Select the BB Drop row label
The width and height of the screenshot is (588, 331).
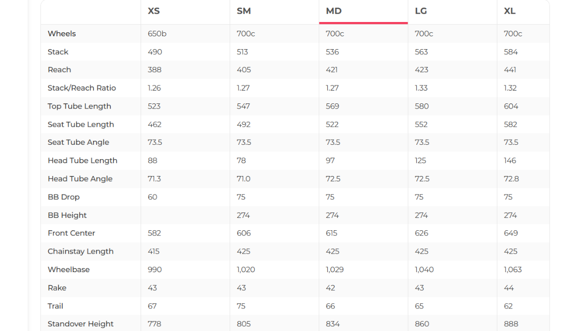[x=63, y=197]
